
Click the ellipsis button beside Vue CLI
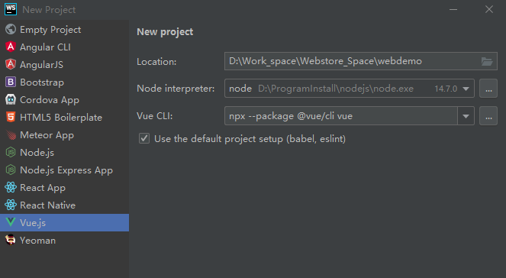click(x=488, y=115)
